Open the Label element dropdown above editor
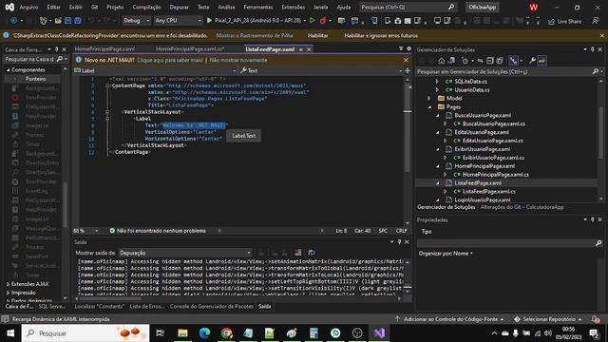 tap(155, 70)
